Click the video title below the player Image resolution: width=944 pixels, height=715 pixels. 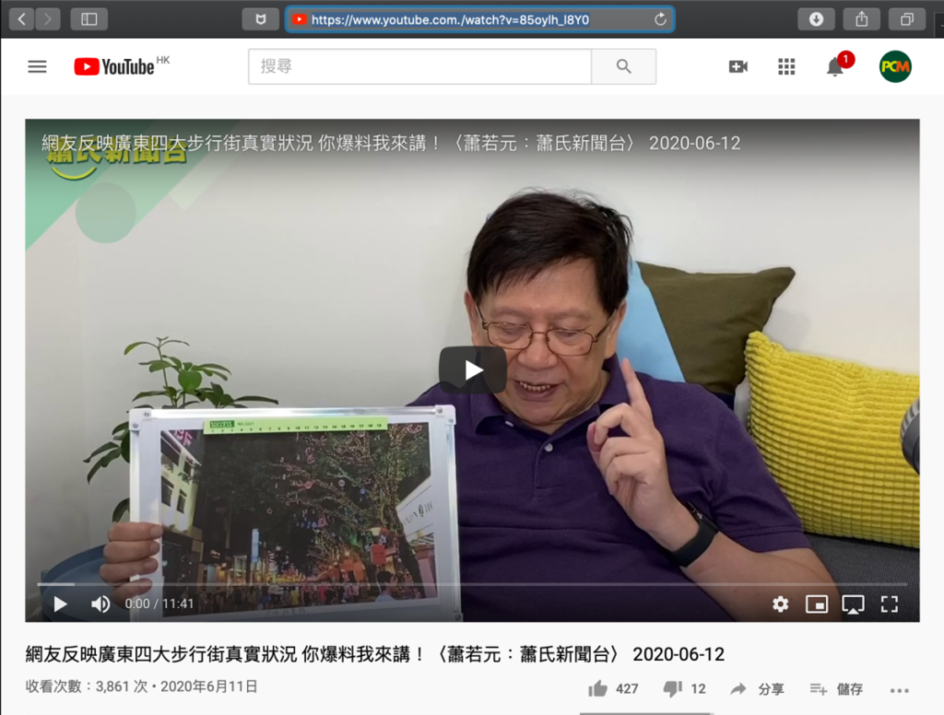[x=374, y=654]
